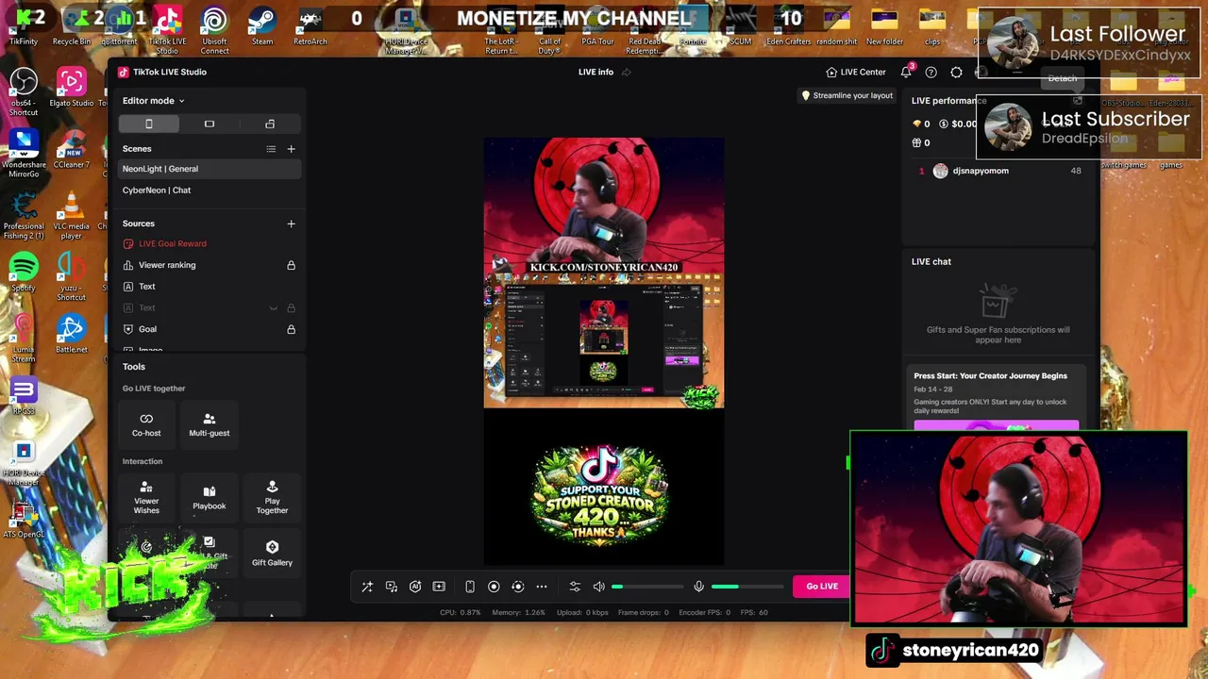Screen dimensions: 1208x679
Task: Toggle lock on the hidden Text source
Action: (x=291, y=308)
